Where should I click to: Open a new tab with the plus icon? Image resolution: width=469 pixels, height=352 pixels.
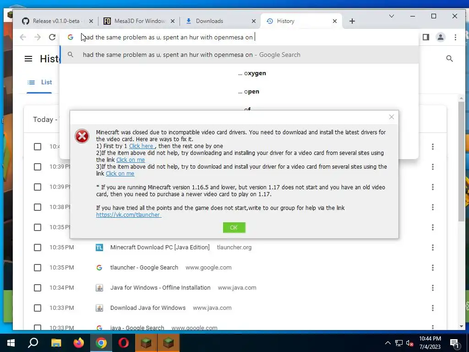pyautogui.click(x=352, y=21)
